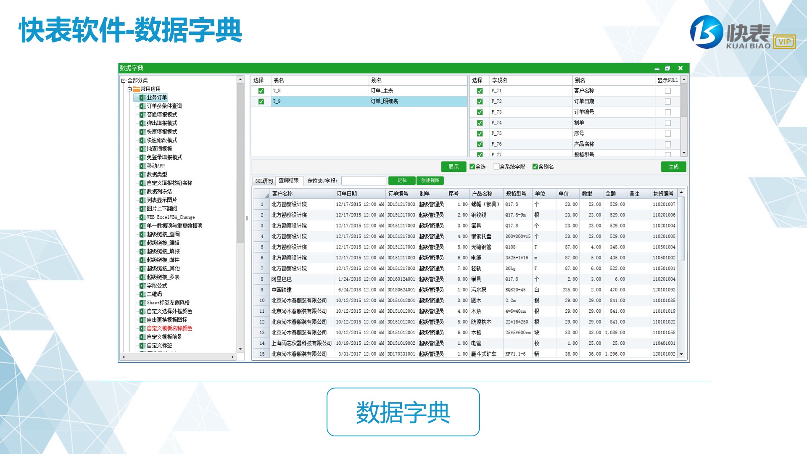Click the Excel icon beside 列表显示图片
The image size is (807, 454).
(x=142, y=200)
